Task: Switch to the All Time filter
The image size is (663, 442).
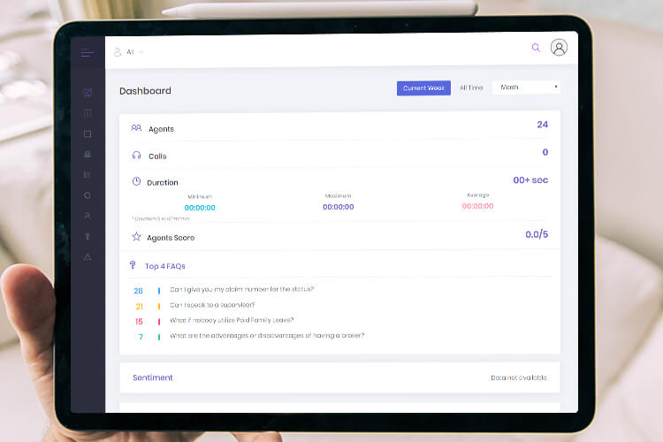Action: click(471, 88)
